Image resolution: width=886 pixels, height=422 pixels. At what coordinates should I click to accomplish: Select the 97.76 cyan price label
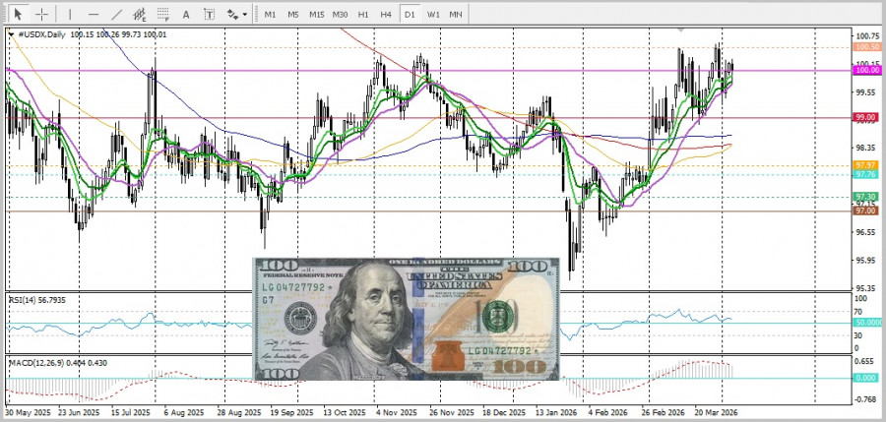point(866,174)
